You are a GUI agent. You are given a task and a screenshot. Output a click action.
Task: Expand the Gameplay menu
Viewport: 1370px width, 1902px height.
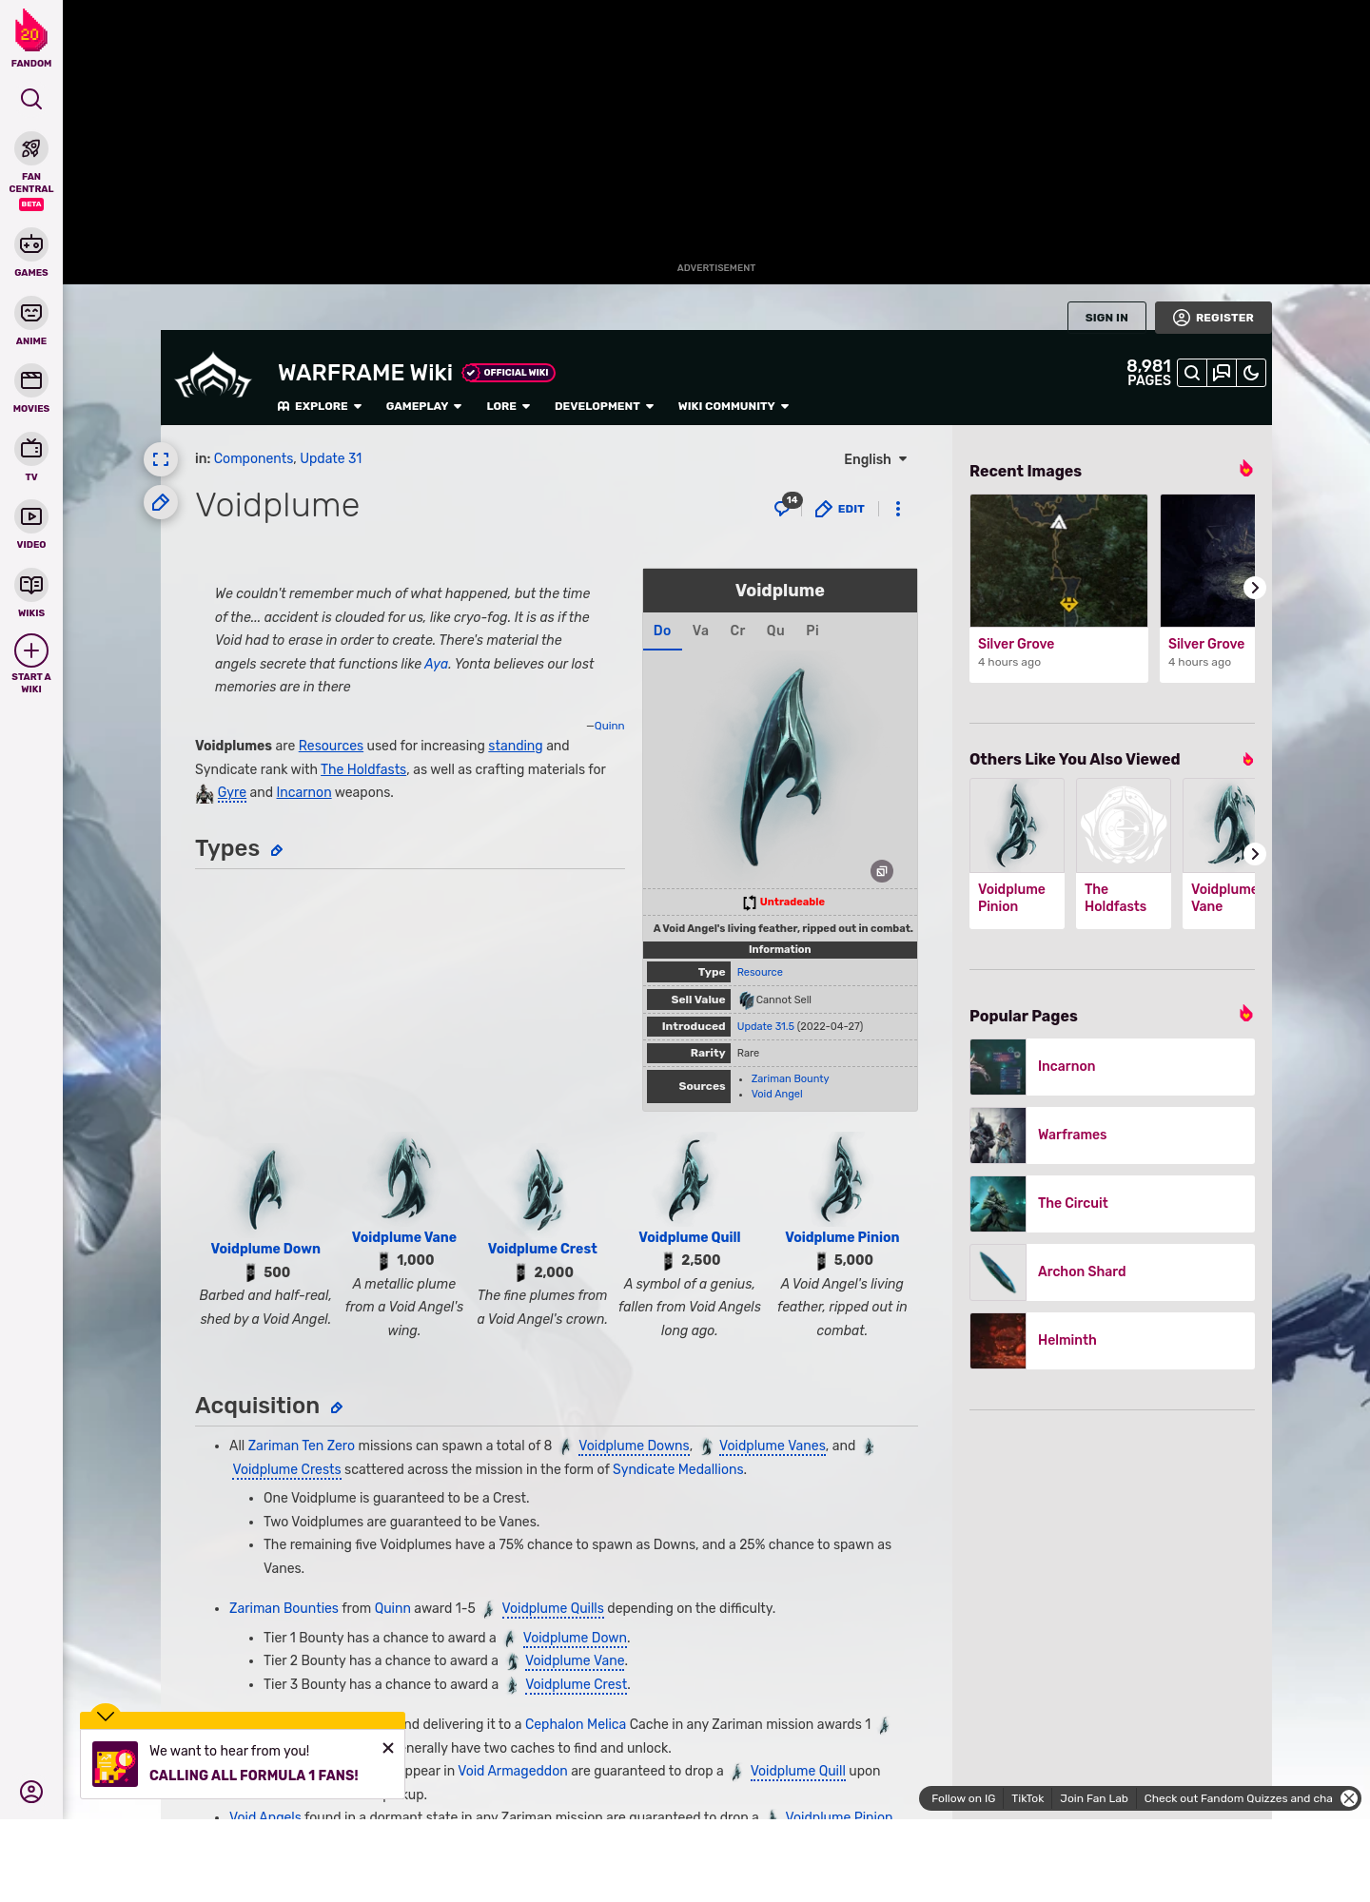pyautogui.click(x=424, y=406)
